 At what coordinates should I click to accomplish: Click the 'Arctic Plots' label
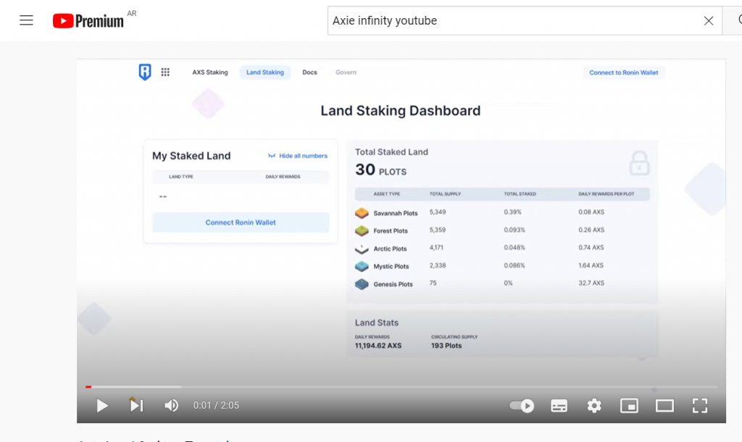[390, 249]
